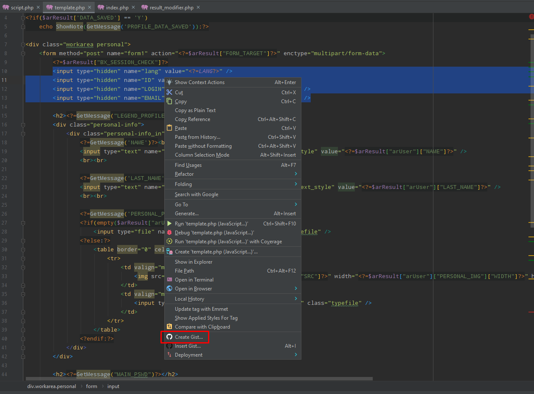
Task: Click the green Run triangle icon
Action: 169,224
